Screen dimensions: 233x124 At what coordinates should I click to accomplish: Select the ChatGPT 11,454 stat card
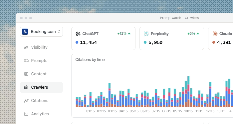point(104,38)
